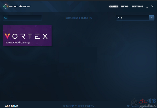
Task: Click the DESKTOP-25 IP address text
Action: click(x=78, y=106)
